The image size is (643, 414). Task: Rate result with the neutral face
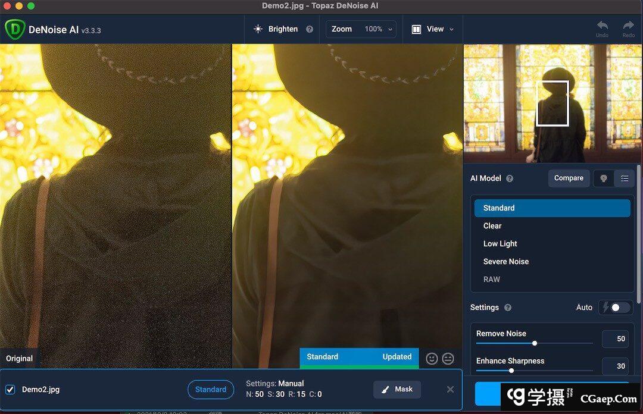[x=448, y=358]
